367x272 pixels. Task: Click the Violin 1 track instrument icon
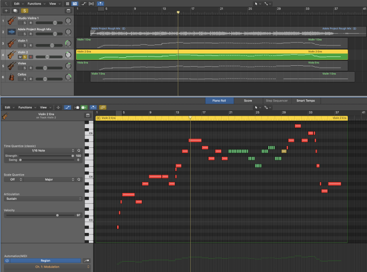point(11,43)
